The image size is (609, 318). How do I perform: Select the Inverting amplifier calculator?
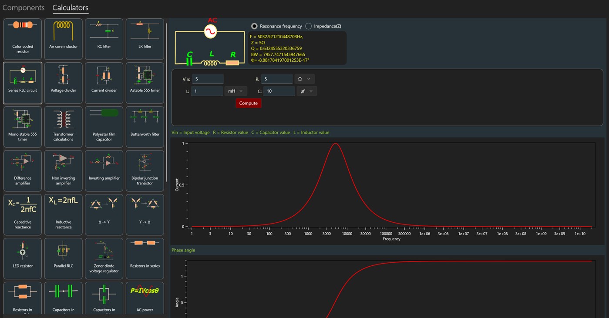104,171
